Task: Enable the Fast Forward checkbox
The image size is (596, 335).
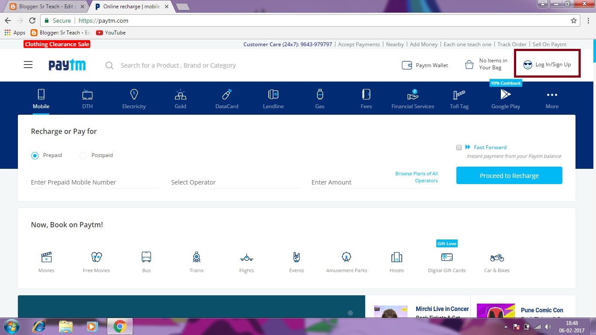Action: (459, 147)
